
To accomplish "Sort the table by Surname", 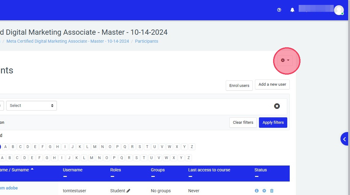I will click(x=20, y=170).
